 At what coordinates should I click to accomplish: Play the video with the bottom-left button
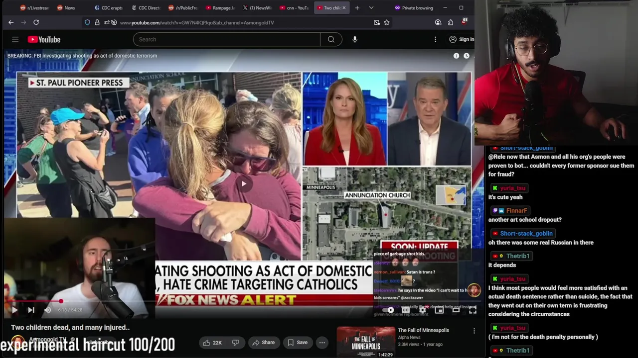coord(14,310)
